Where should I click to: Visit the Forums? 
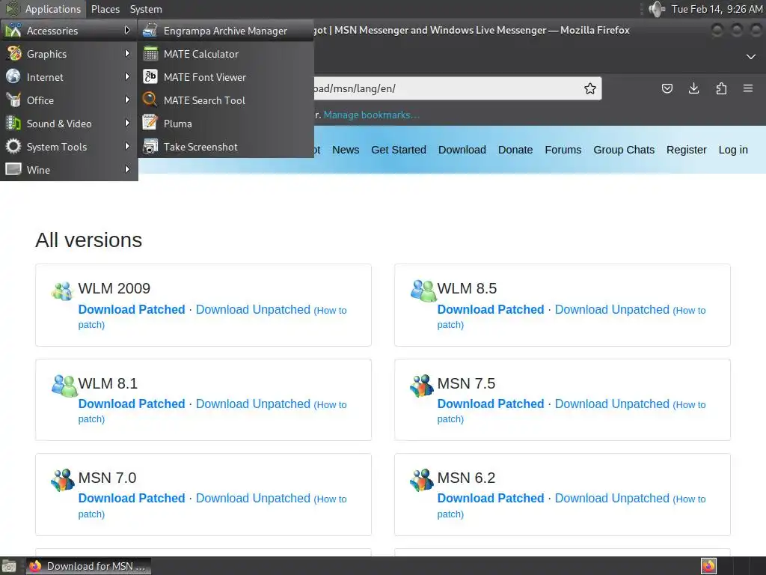[x=563, y=150]
